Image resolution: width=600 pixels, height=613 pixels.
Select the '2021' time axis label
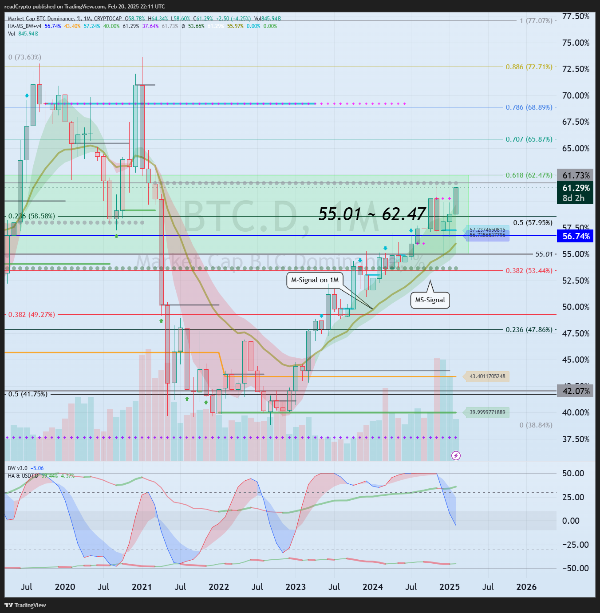tap(142, 587)
